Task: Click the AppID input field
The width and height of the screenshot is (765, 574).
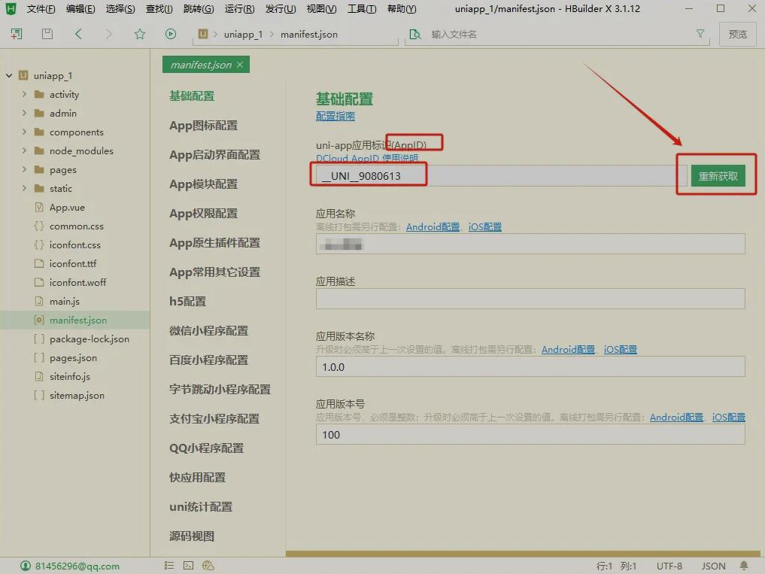Action: tap(501, 176)
